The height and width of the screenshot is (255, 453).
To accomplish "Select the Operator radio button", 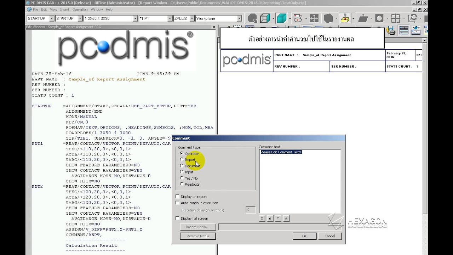I will [x=182, y=153].
